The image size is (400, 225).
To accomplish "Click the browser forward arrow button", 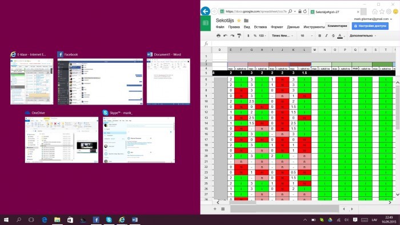I will coord(214,11).
